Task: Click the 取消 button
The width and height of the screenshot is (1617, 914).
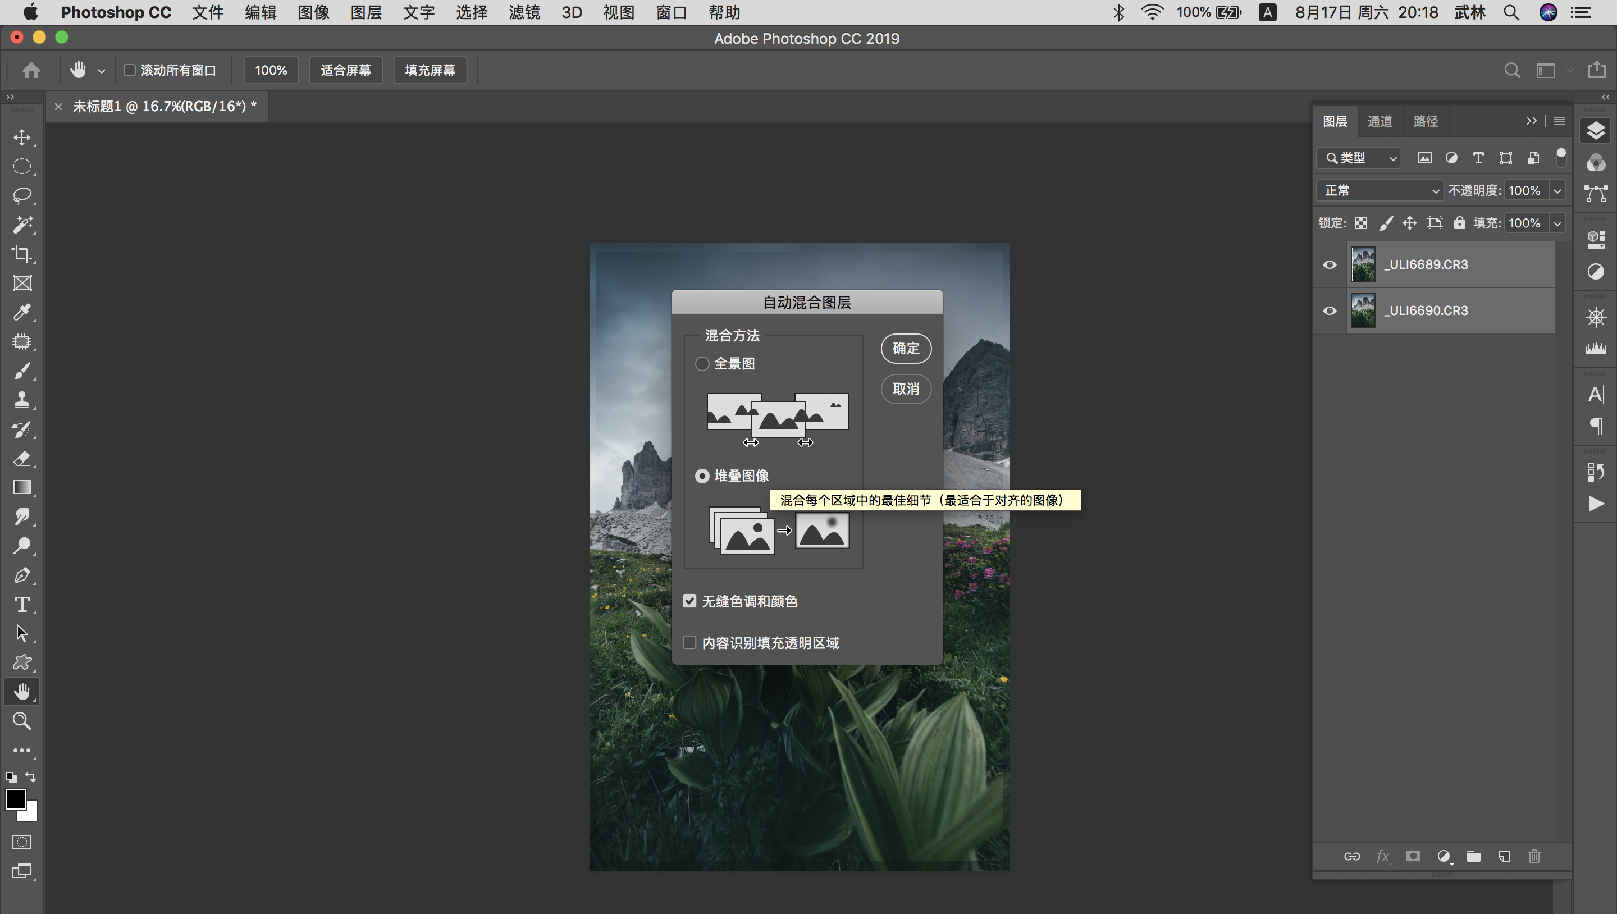Action: point(905,389)
